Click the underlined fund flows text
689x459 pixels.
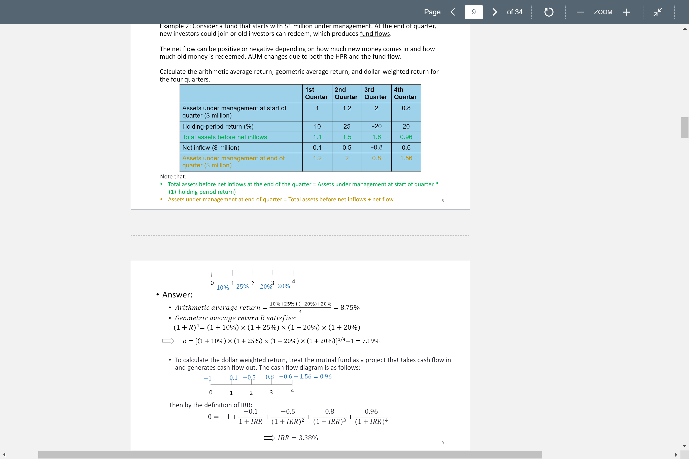click(375, 33)
